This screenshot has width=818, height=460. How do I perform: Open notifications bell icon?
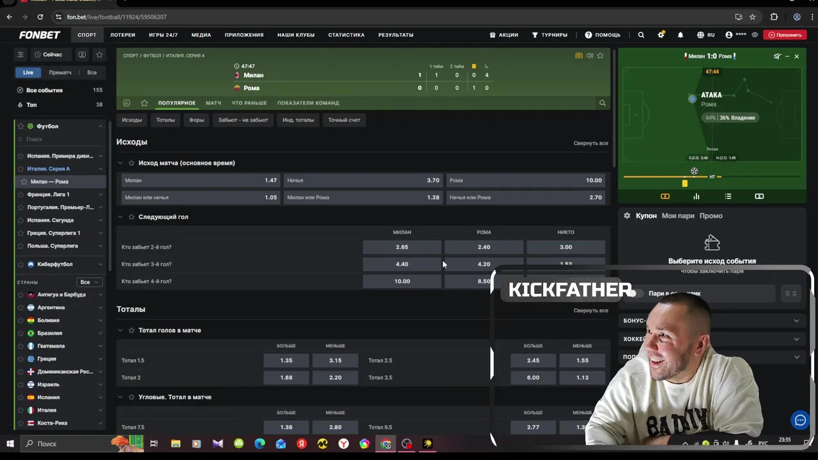tap(681, 35)
